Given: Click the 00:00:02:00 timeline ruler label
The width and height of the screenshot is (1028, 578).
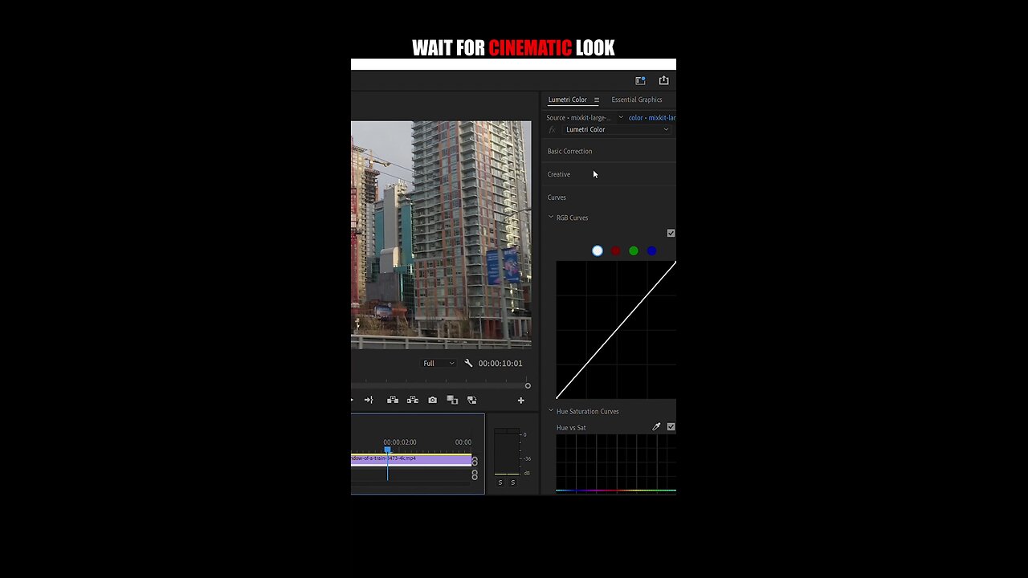Looking at the screenshot, I should click(400, 442).
